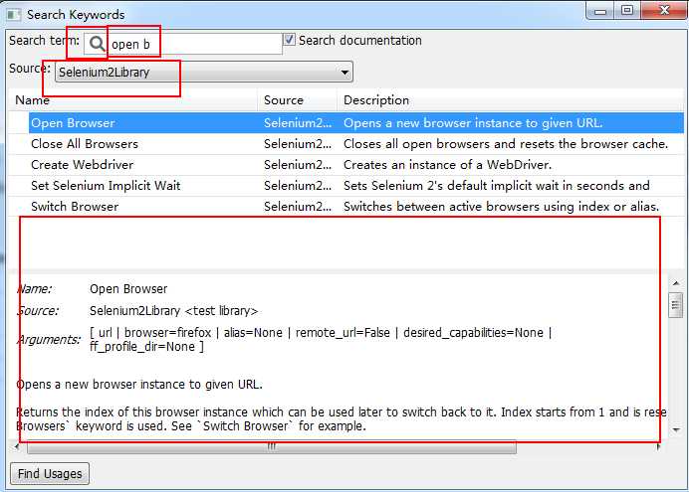Image resolution: width=689 pixels, height=492 pixels.
Task: Click the description 'Closes all open browsers and resets'
Action: click(x=506, y=144)
